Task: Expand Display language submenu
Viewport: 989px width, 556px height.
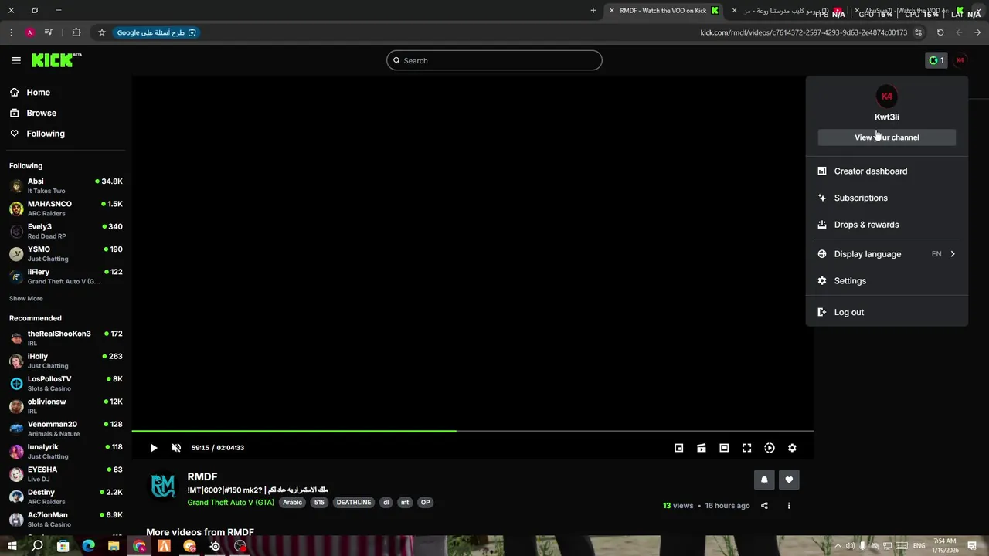Action: (x=887, y=254)
